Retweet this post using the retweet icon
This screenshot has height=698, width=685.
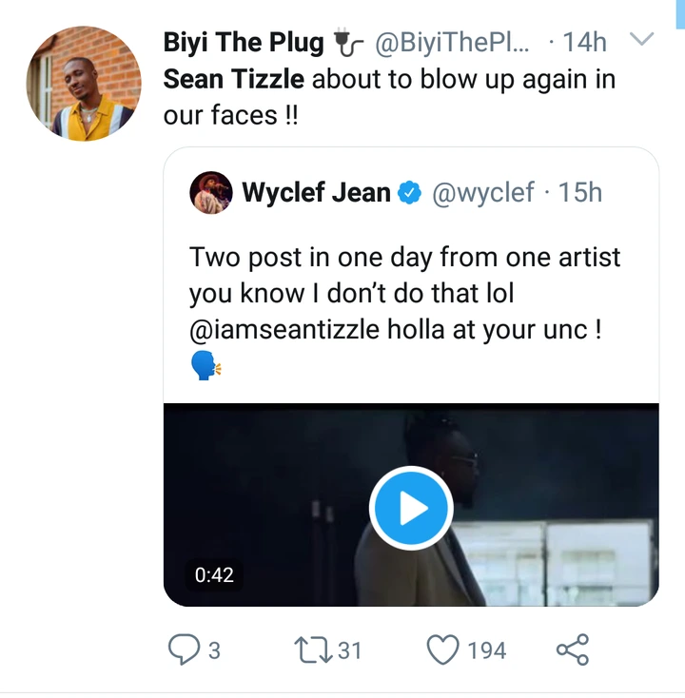click(x=311, y=650)
